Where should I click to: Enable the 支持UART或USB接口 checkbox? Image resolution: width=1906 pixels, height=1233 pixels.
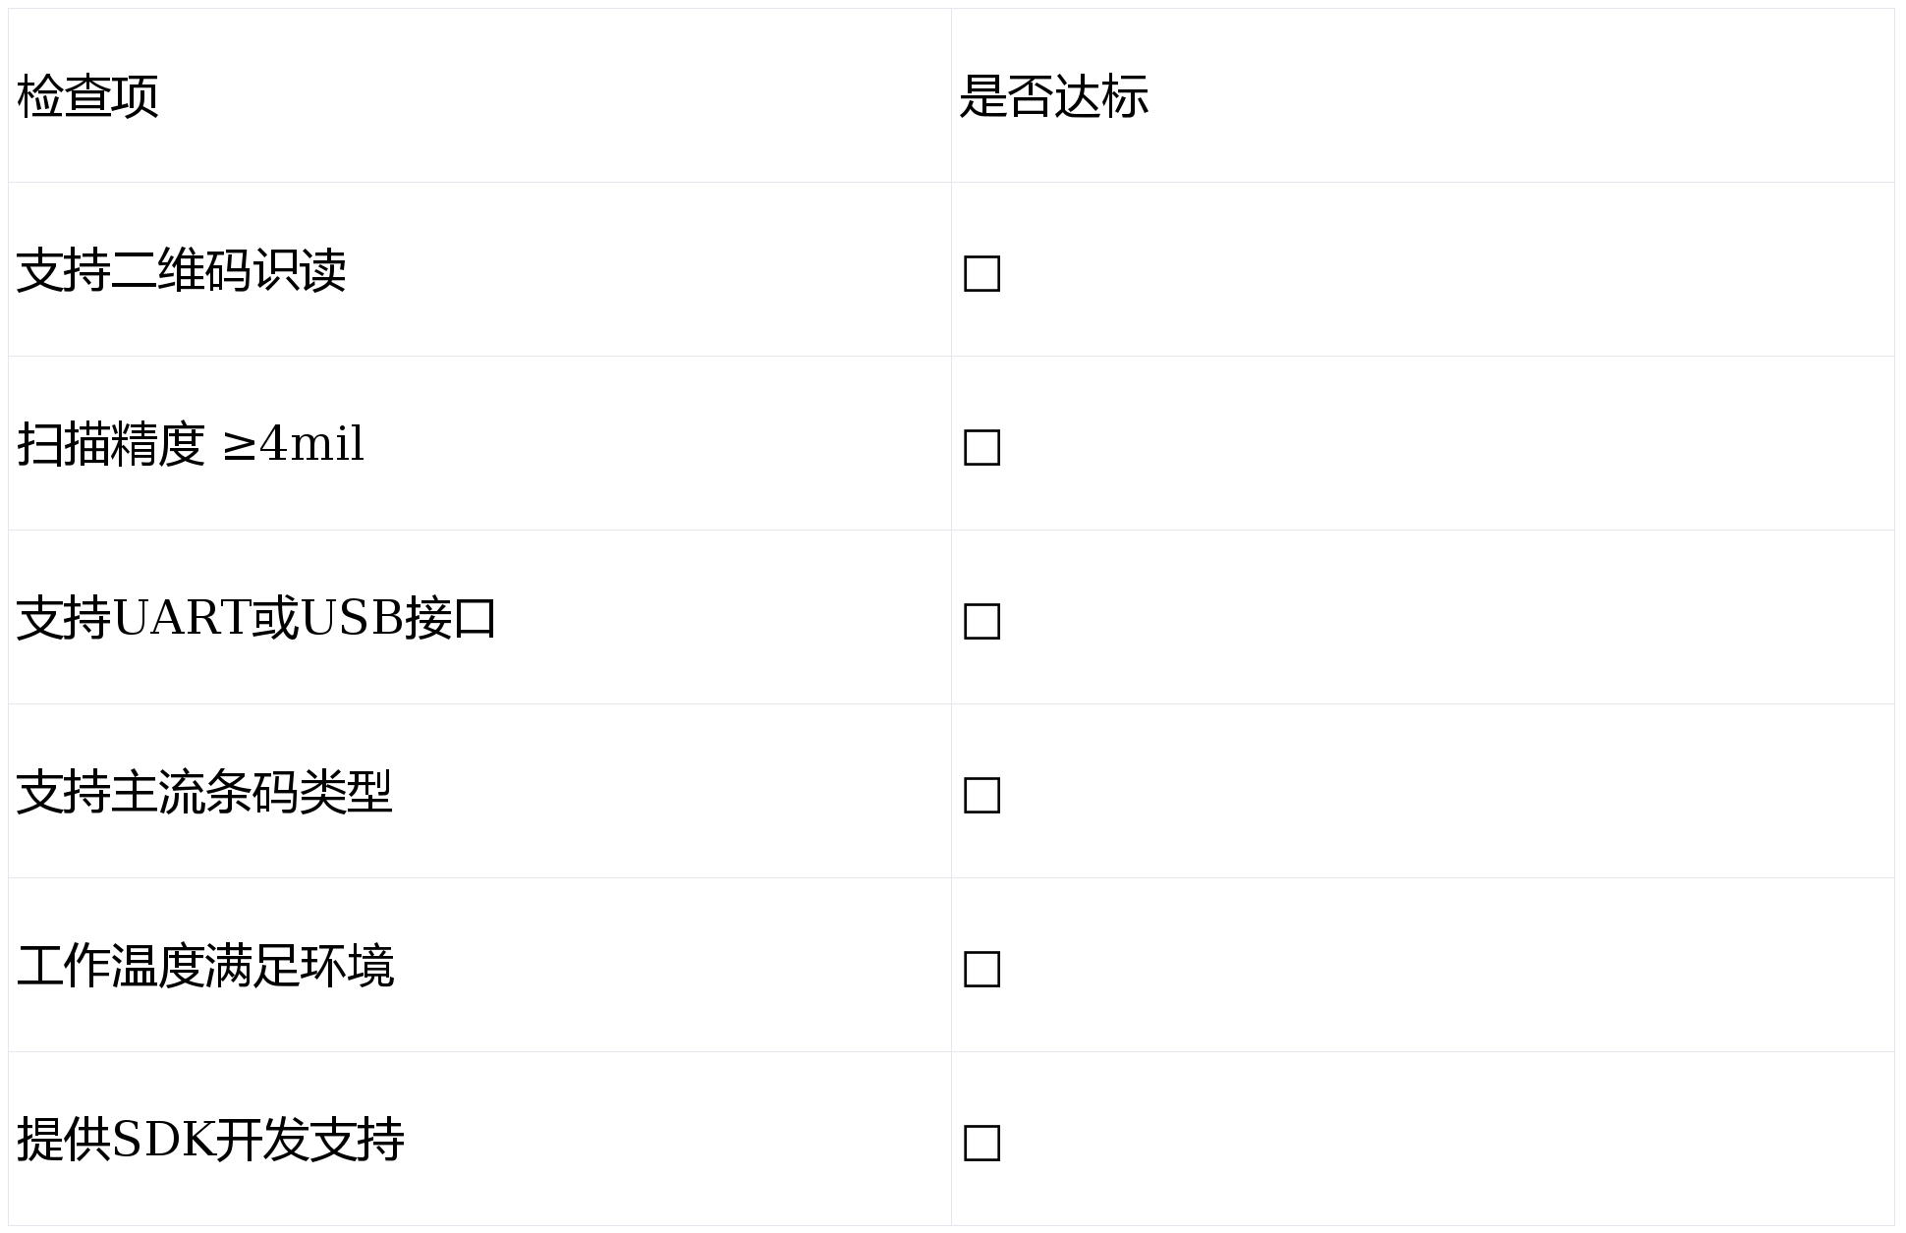(981, 621)
